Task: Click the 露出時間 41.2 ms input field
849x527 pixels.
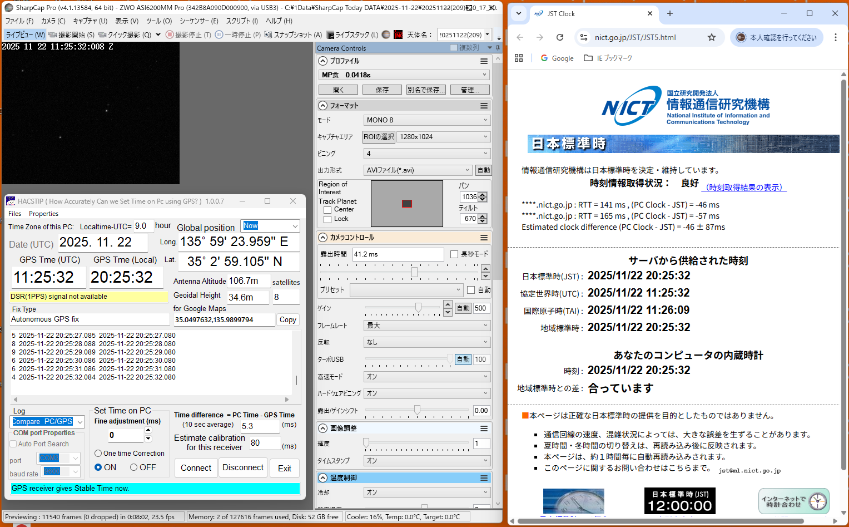Action: tap(398, 254)
